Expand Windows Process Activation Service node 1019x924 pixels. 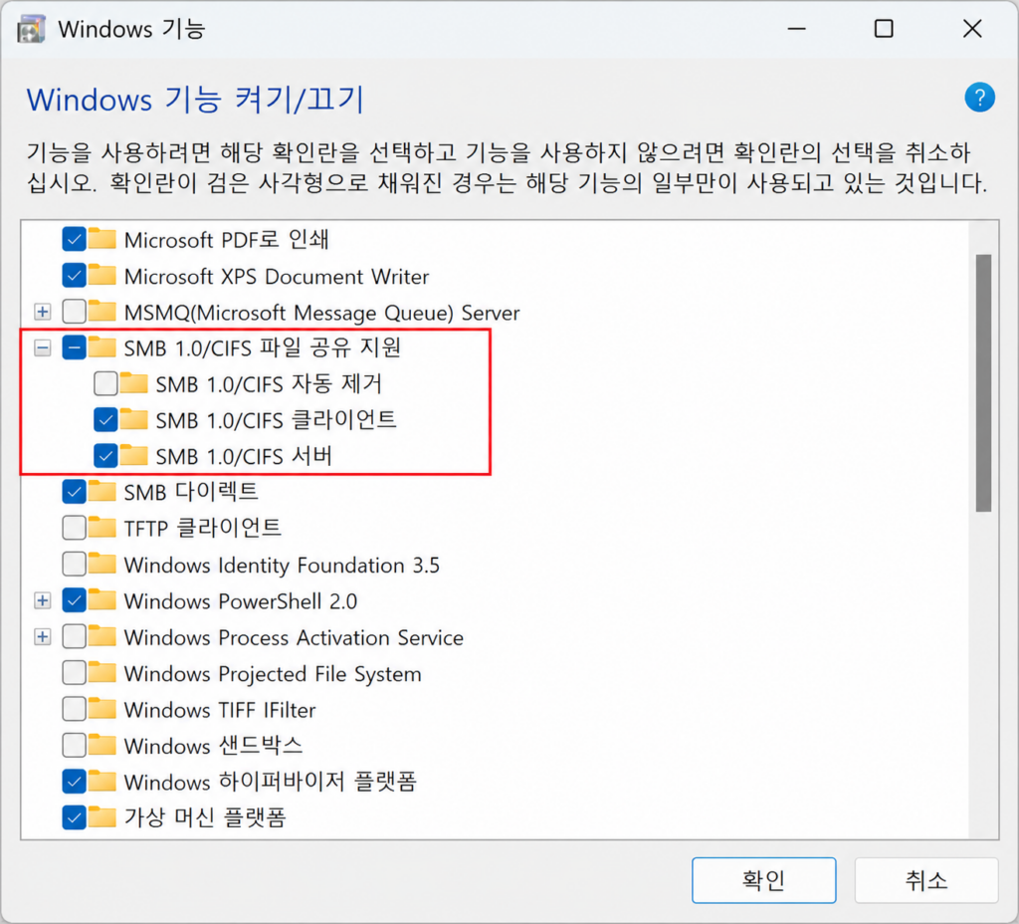[42, 636]
